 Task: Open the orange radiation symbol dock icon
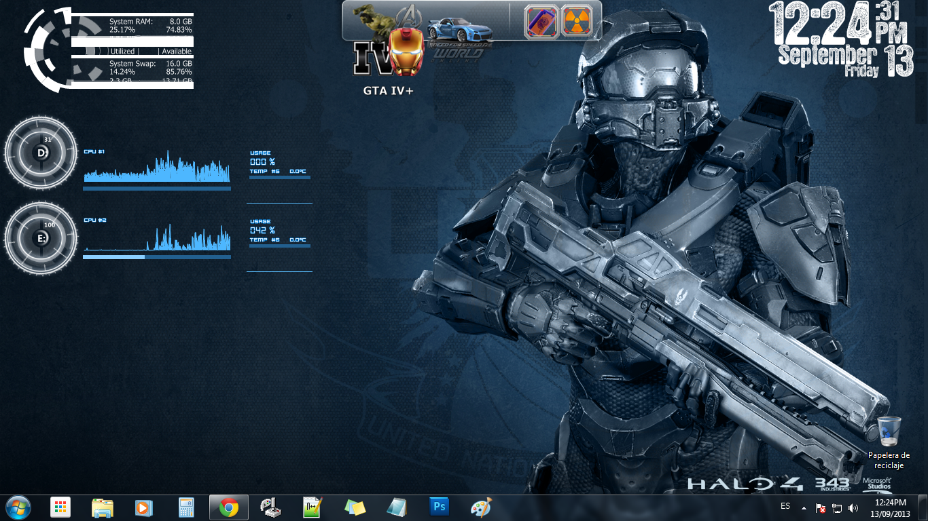578,21
